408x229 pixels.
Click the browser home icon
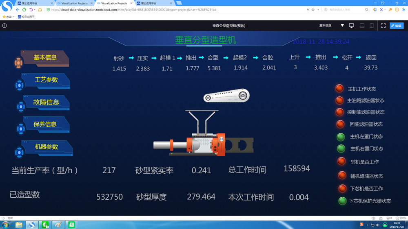coord(40,10)
